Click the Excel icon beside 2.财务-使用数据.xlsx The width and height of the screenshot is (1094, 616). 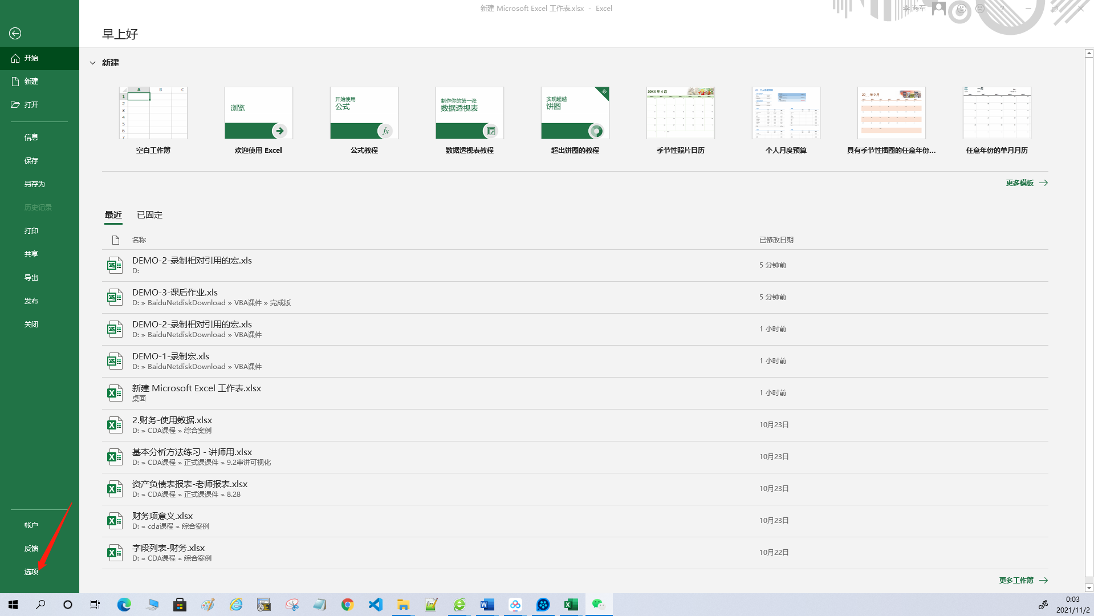[x=115, y=425]
